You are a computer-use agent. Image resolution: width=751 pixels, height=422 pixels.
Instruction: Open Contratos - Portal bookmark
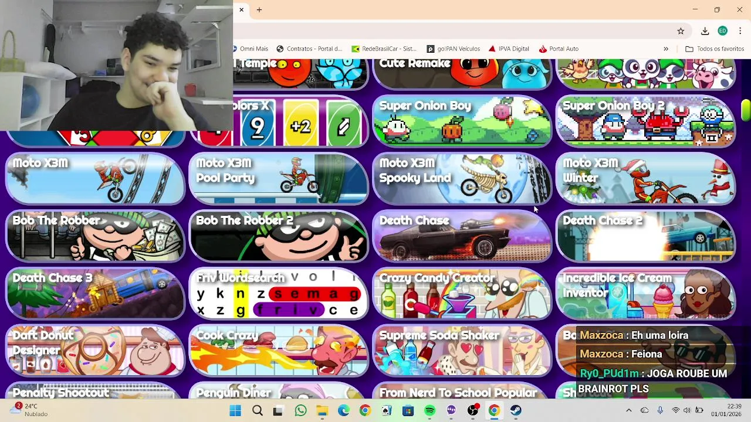tap(309, 49)
